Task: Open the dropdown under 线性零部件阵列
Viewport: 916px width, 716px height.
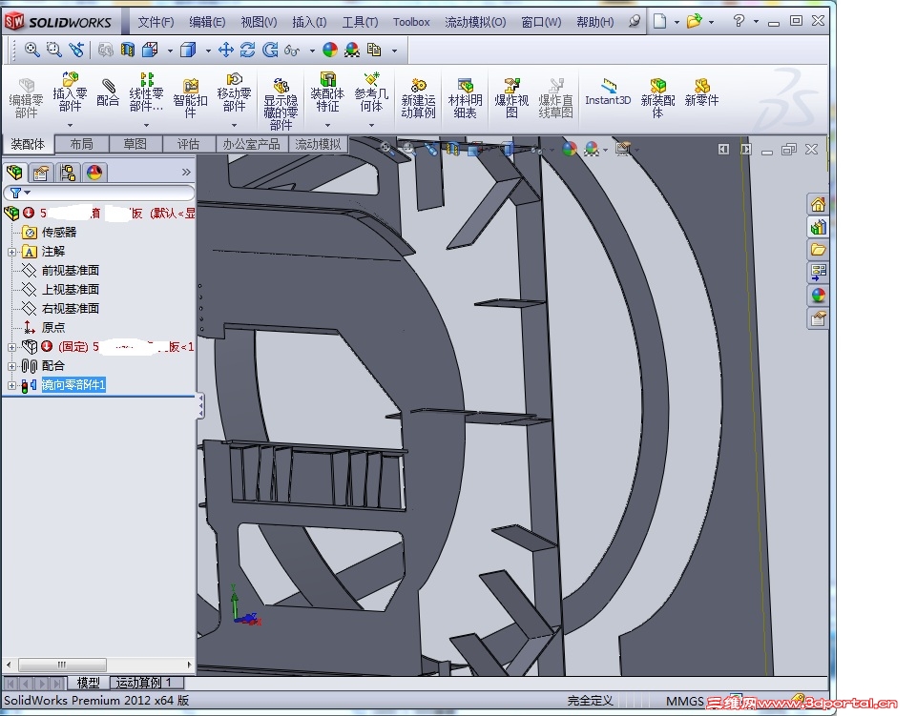Action: click(x=146, y=125)
